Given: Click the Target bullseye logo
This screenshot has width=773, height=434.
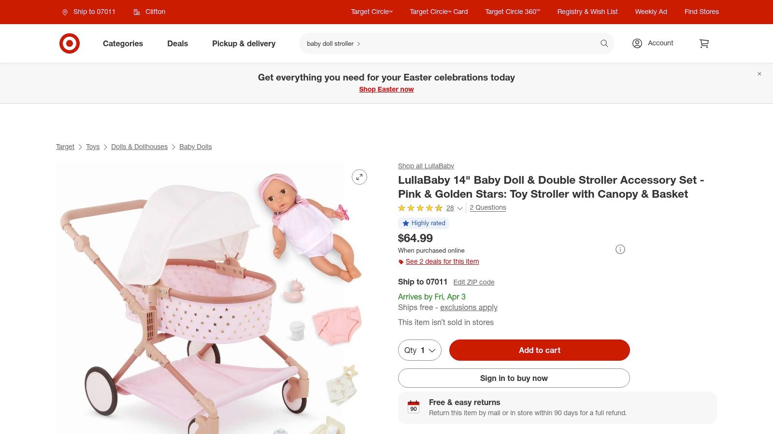Looking at the screenshot, I should (70, 43).
